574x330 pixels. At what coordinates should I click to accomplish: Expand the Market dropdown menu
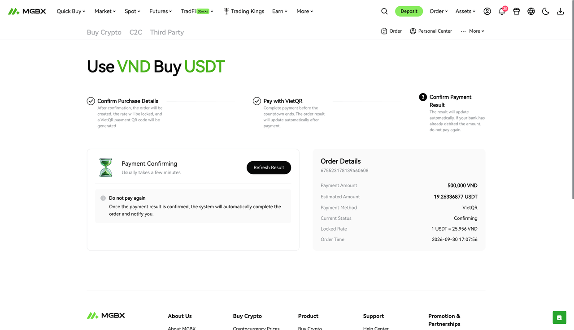(105, 11)
